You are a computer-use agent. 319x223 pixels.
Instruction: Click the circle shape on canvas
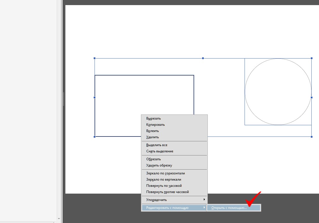pyautogui.click(x=278, y=92)
